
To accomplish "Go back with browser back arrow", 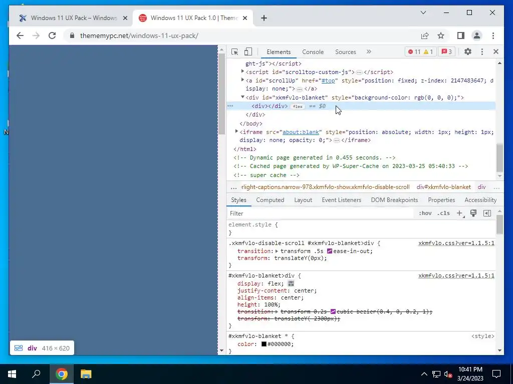I will pyautogui.click(x=20, y=35).
